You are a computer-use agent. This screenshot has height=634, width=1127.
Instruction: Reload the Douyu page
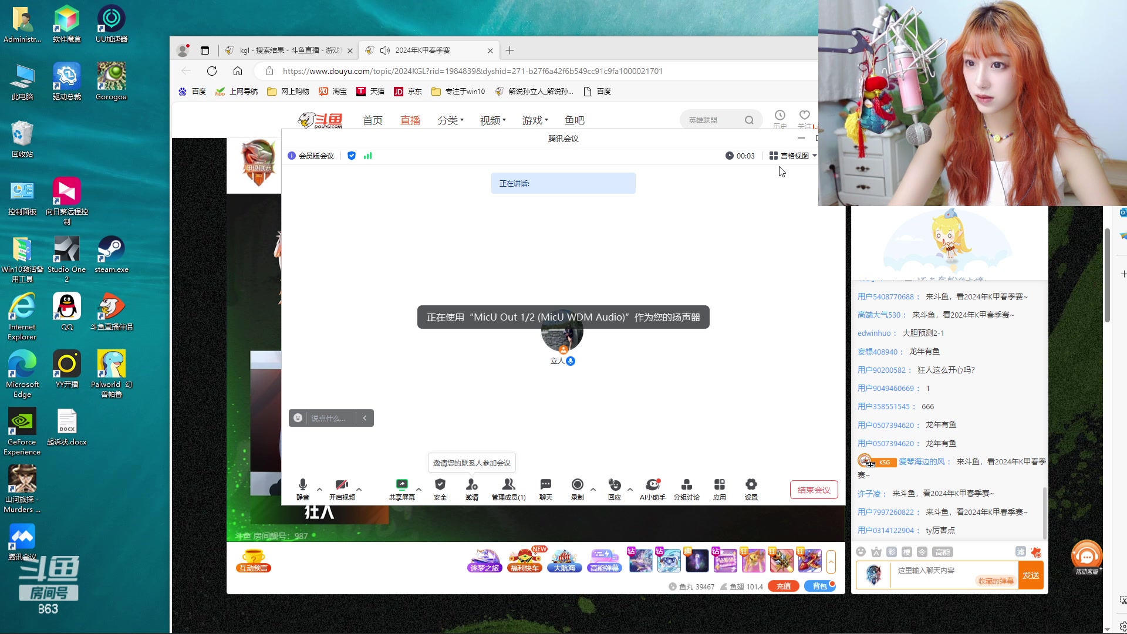tap(212, 71)
